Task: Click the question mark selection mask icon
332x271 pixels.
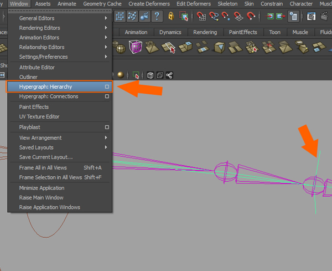Action: tap(157, 16)
